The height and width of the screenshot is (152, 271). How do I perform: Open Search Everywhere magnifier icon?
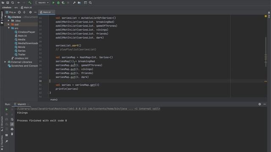coord(90,3)
